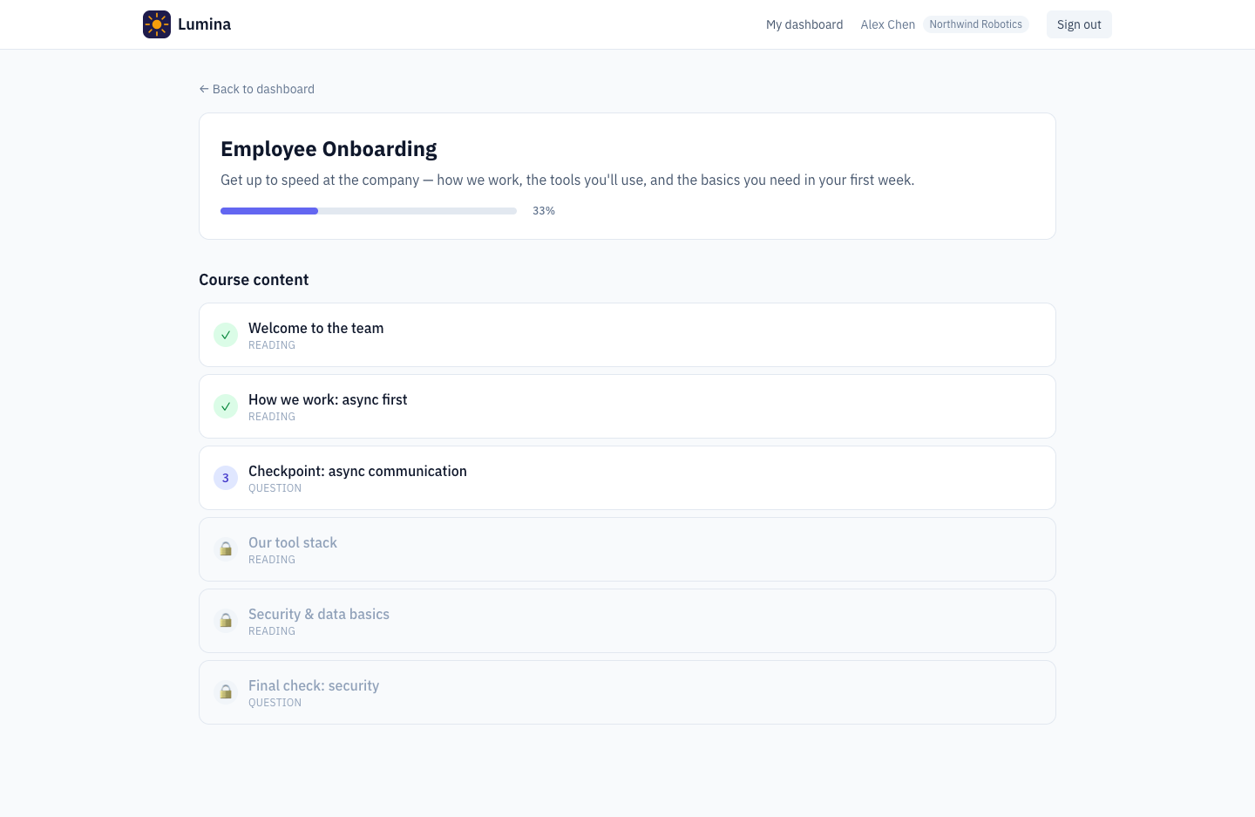The image size is (1255, 817).
Task: Select the locked Security & data basics lesson
Action: (x=627, y=621)
